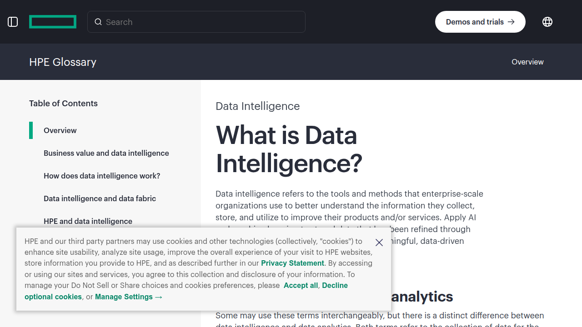Click Accept all cookies
The height and width of the screenshot is (327, 582).
point(301,285)
